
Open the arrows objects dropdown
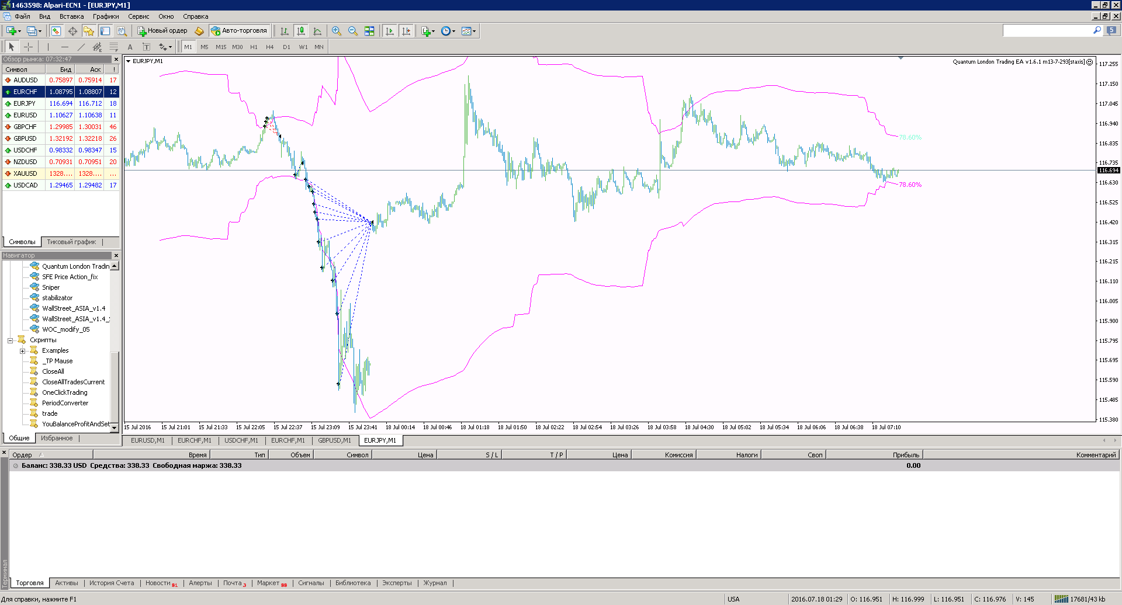[165, 47]
